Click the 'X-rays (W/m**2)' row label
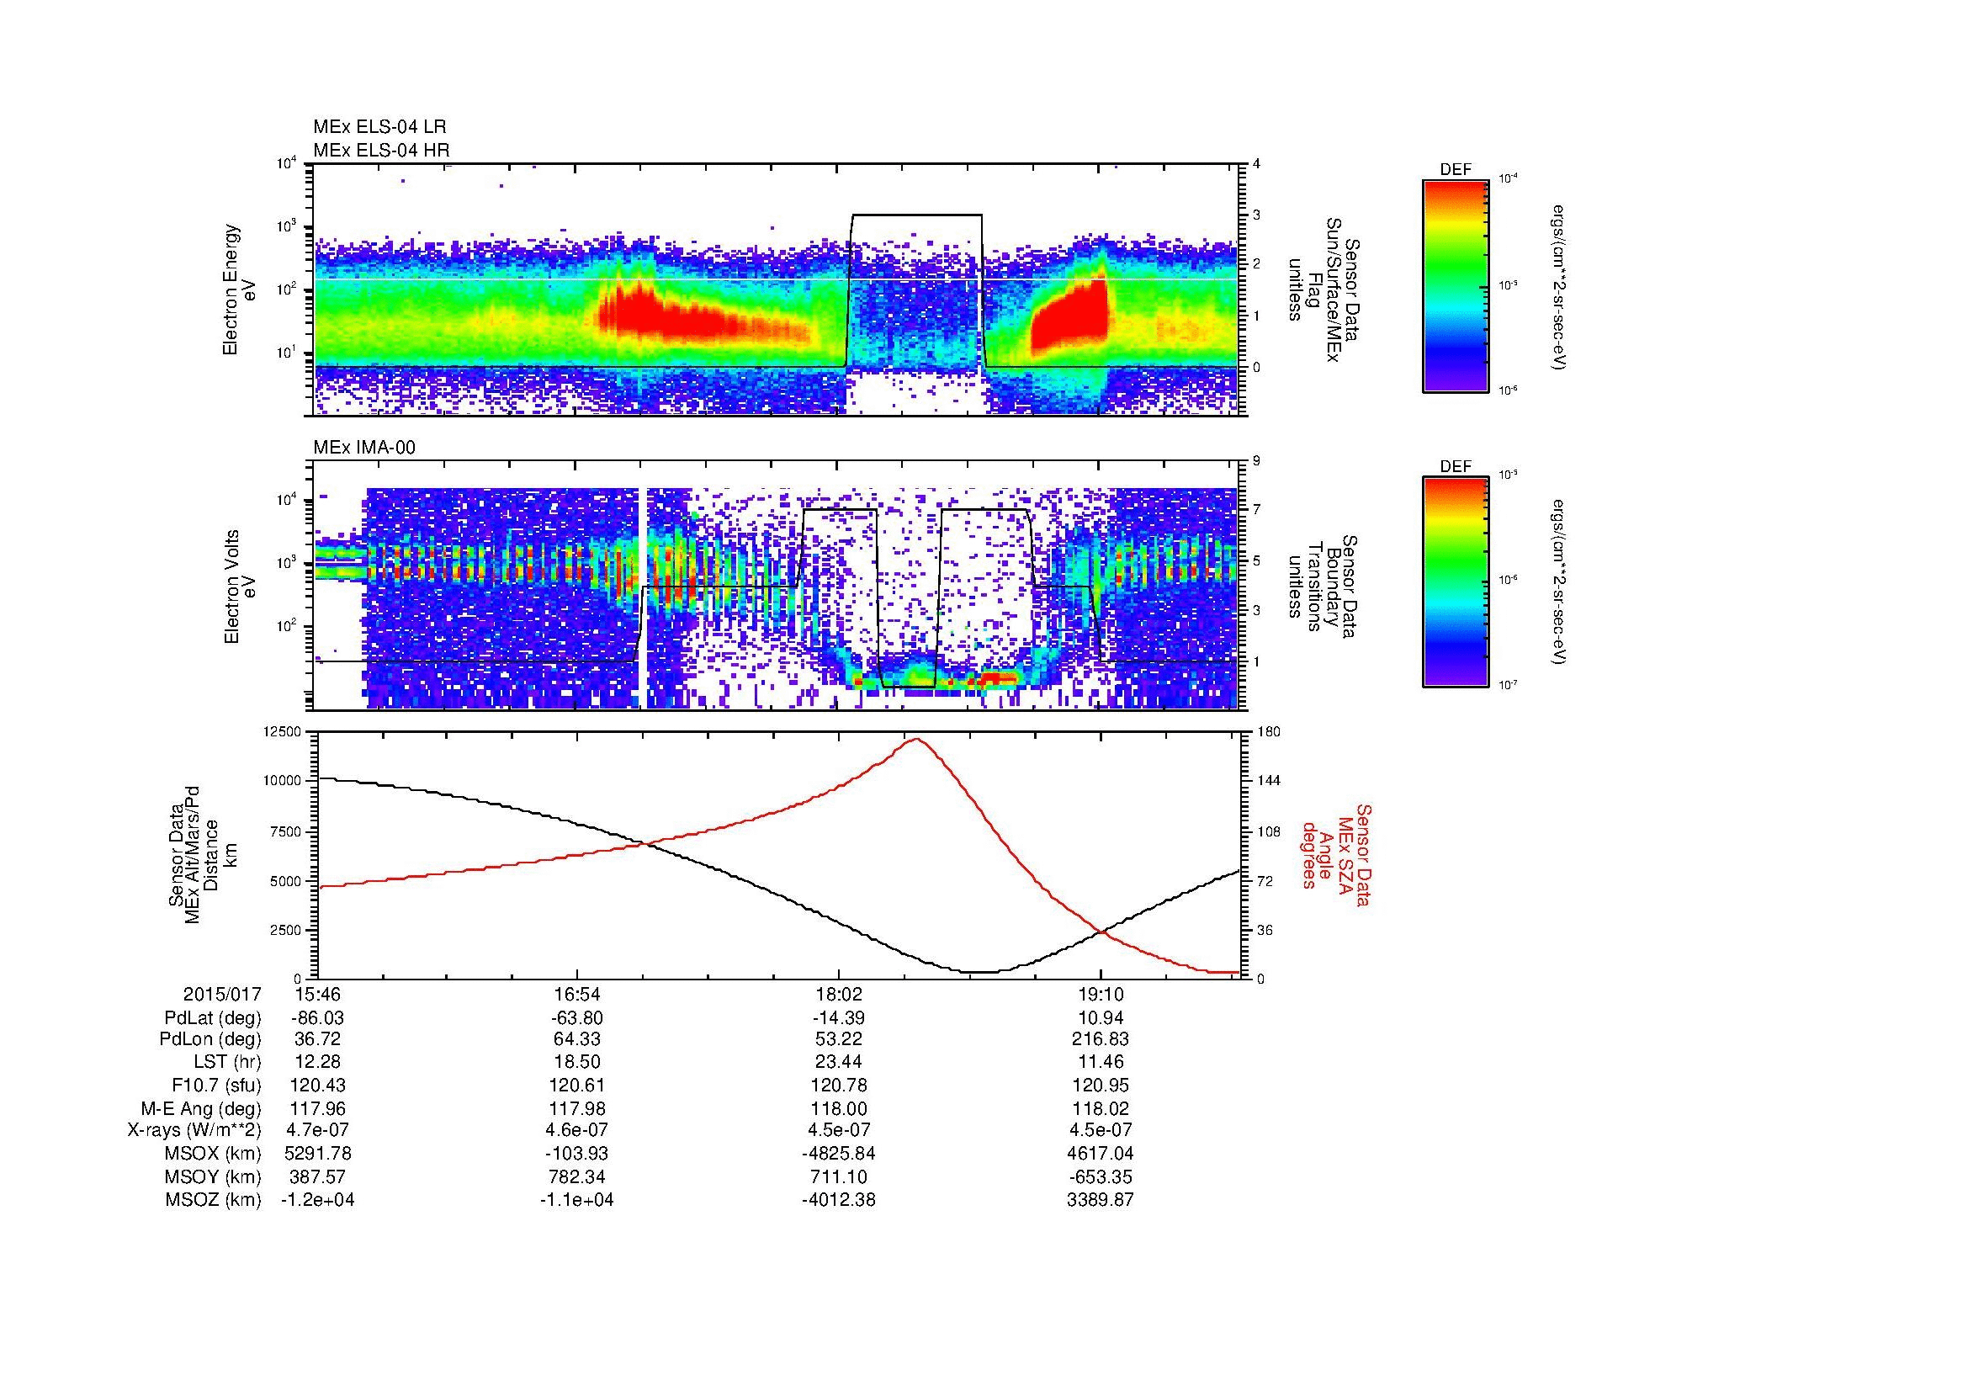Viewport: 1968px width, 1391px height. click(x=194, y=1130)
